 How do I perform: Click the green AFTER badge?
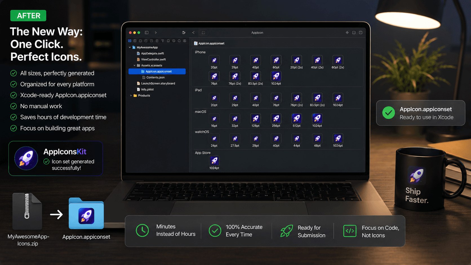point(28,15)
